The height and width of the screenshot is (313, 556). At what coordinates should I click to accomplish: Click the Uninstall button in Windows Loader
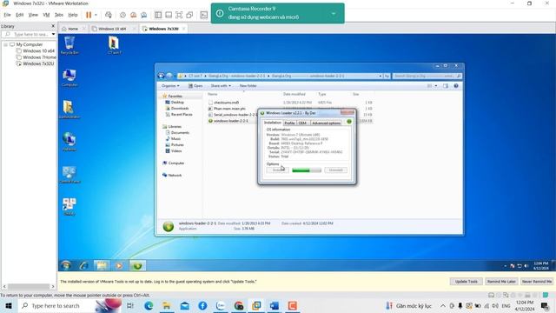click(x=336, y=170)
